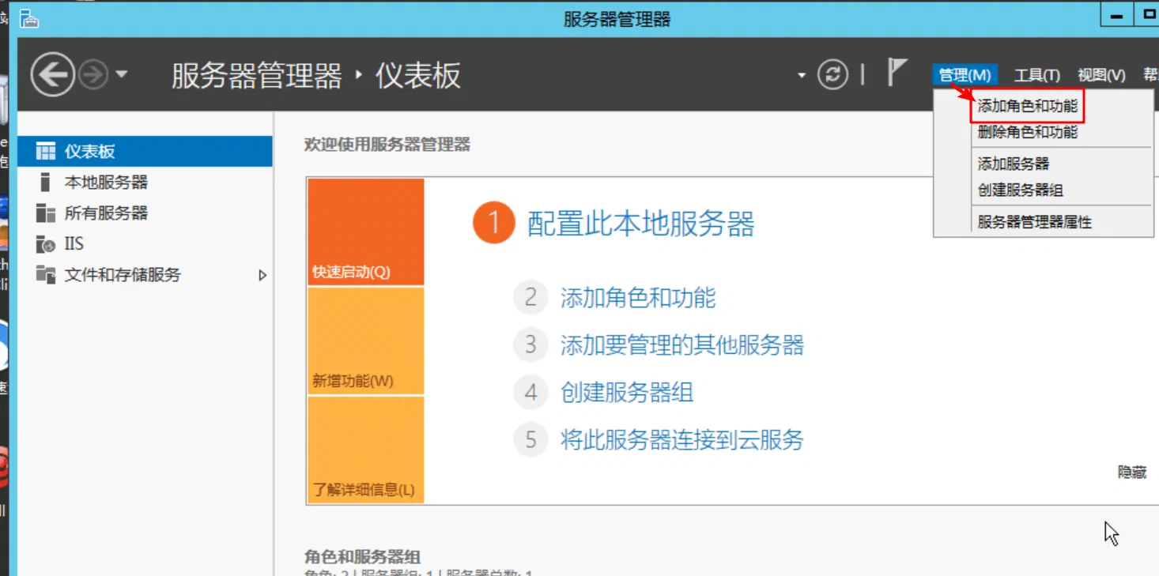
Task: Click the 本地服务器 server icon
Action: tap(45, 183)
